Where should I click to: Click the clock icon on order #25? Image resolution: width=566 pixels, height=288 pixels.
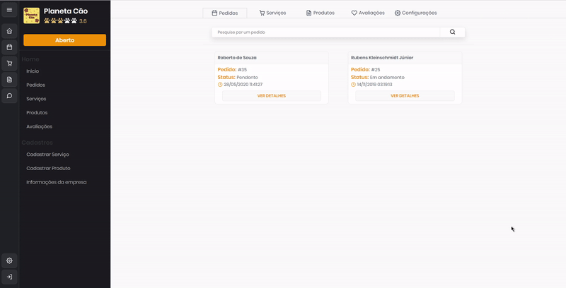tap(353, 85)
